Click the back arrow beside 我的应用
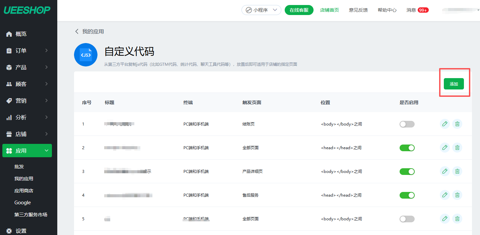 (77, 31)
